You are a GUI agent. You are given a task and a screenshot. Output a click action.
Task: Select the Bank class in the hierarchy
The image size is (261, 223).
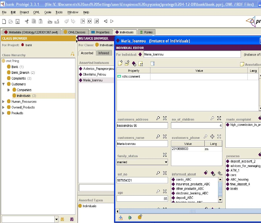point(15,67)
